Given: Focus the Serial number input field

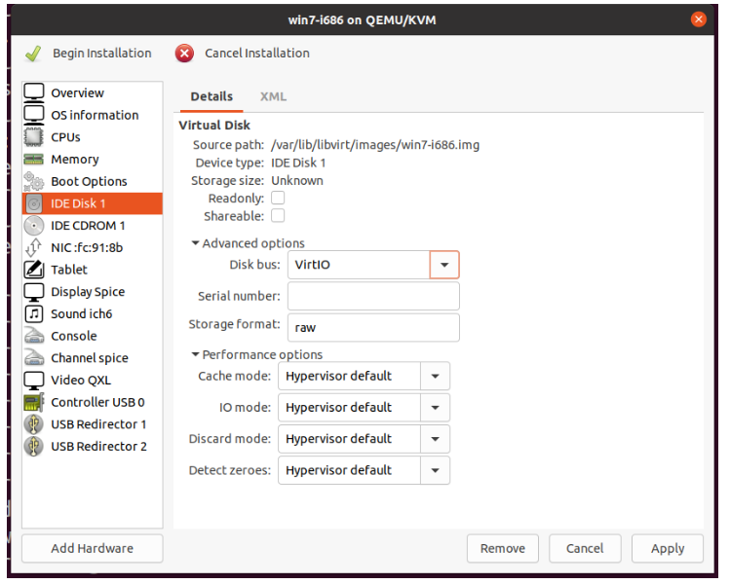Looking at the screenshot, I should (373, 296).
